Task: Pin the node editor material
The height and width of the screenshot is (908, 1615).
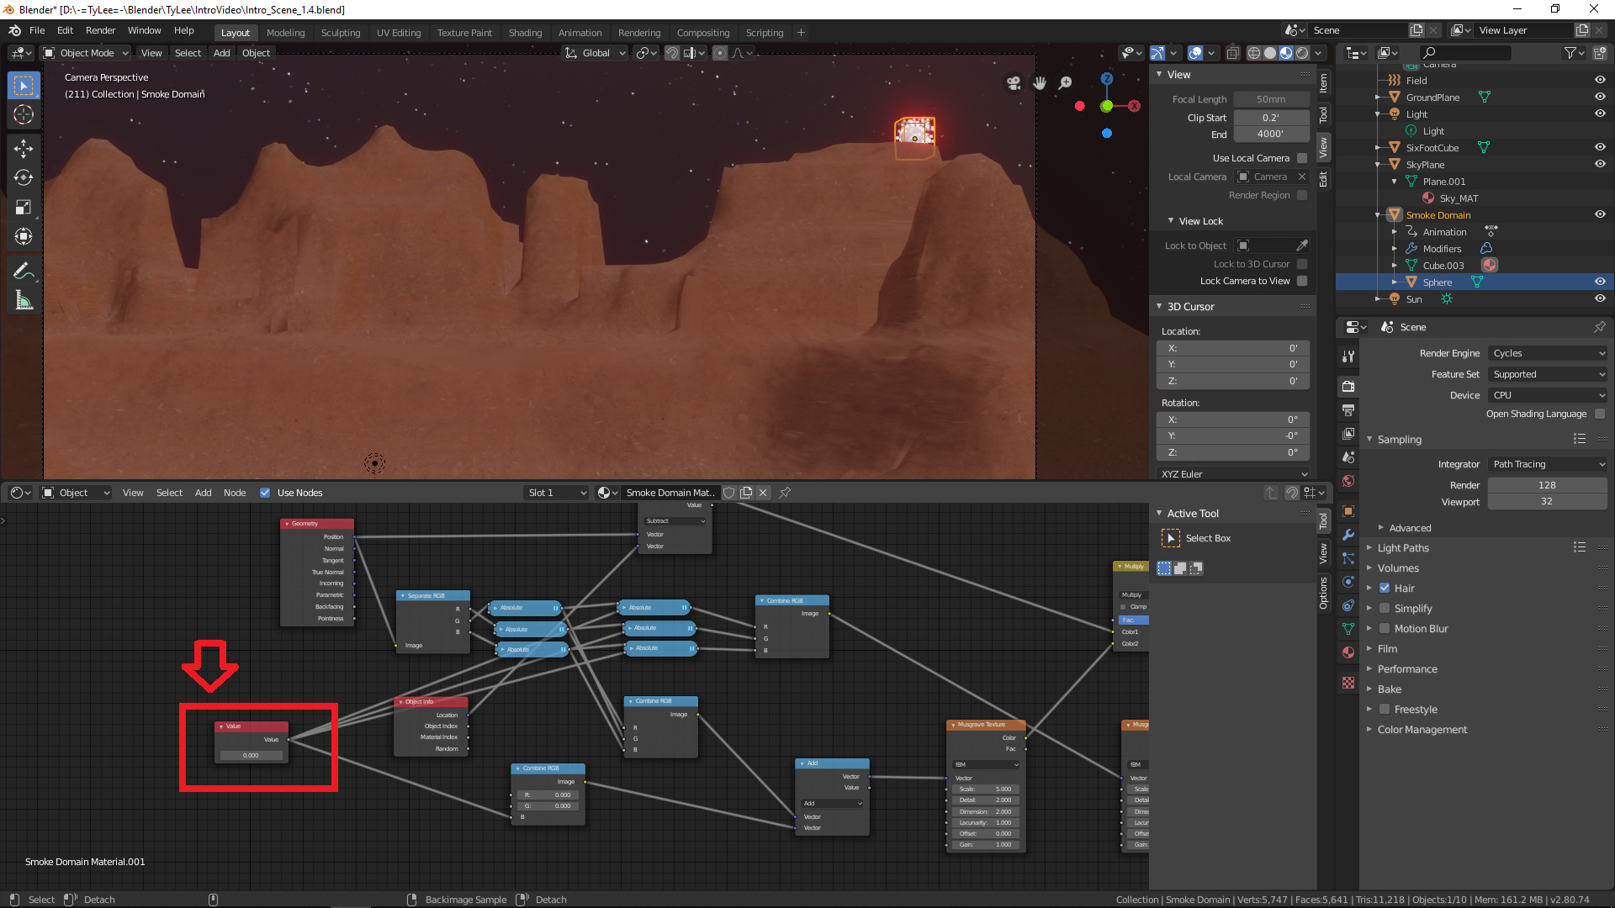Action: click(785, 493)
